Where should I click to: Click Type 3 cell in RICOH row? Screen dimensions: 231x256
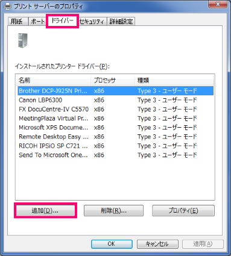(167, 146)
